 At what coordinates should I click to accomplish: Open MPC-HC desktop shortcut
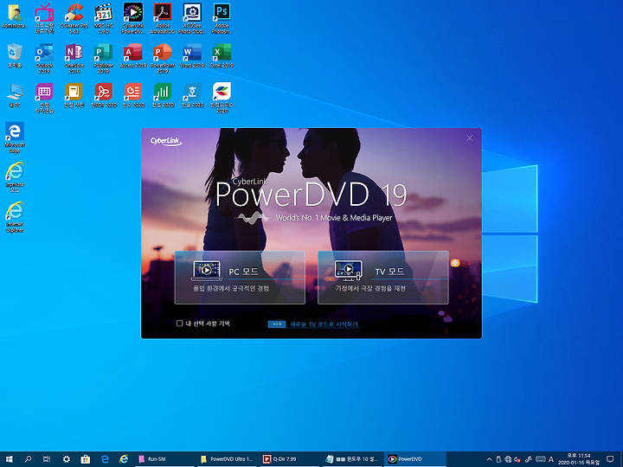tap(103, 18)
